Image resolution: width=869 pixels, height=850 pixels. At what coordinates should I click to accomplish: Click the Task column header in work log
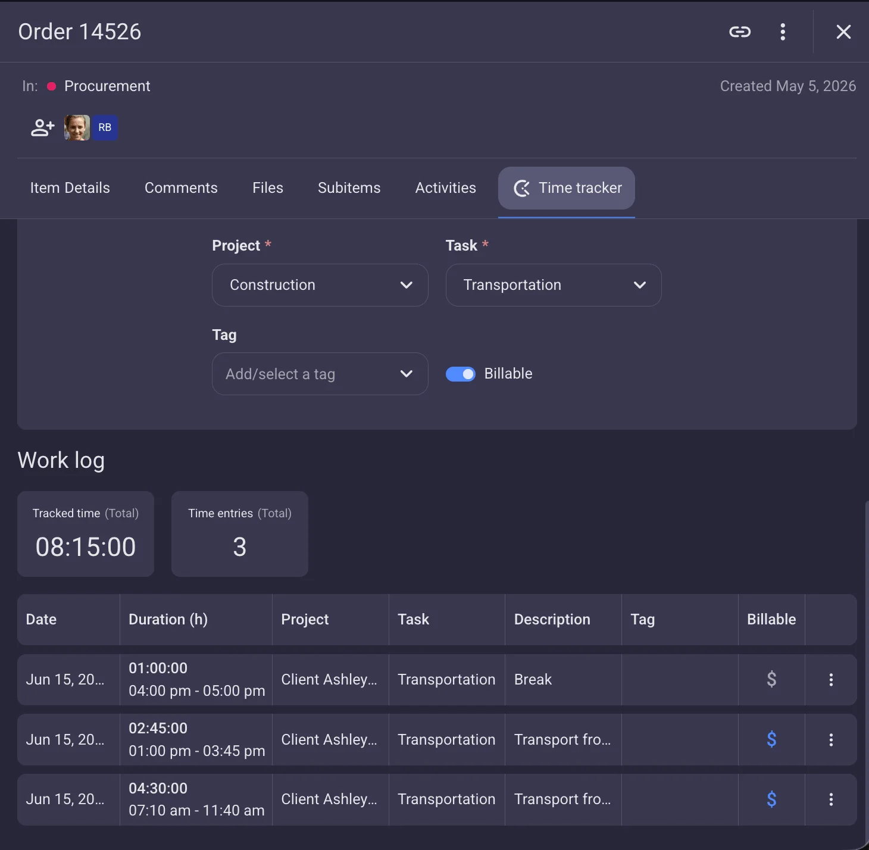447,620
